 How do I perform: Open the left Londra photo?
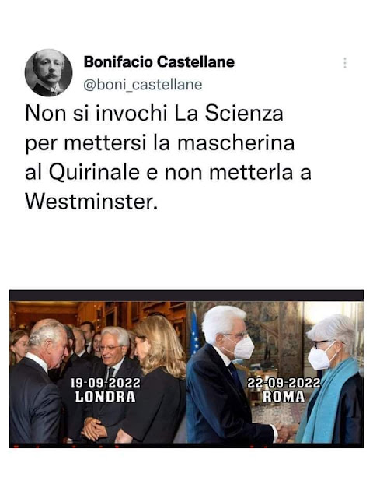click(x=98, y=372)
